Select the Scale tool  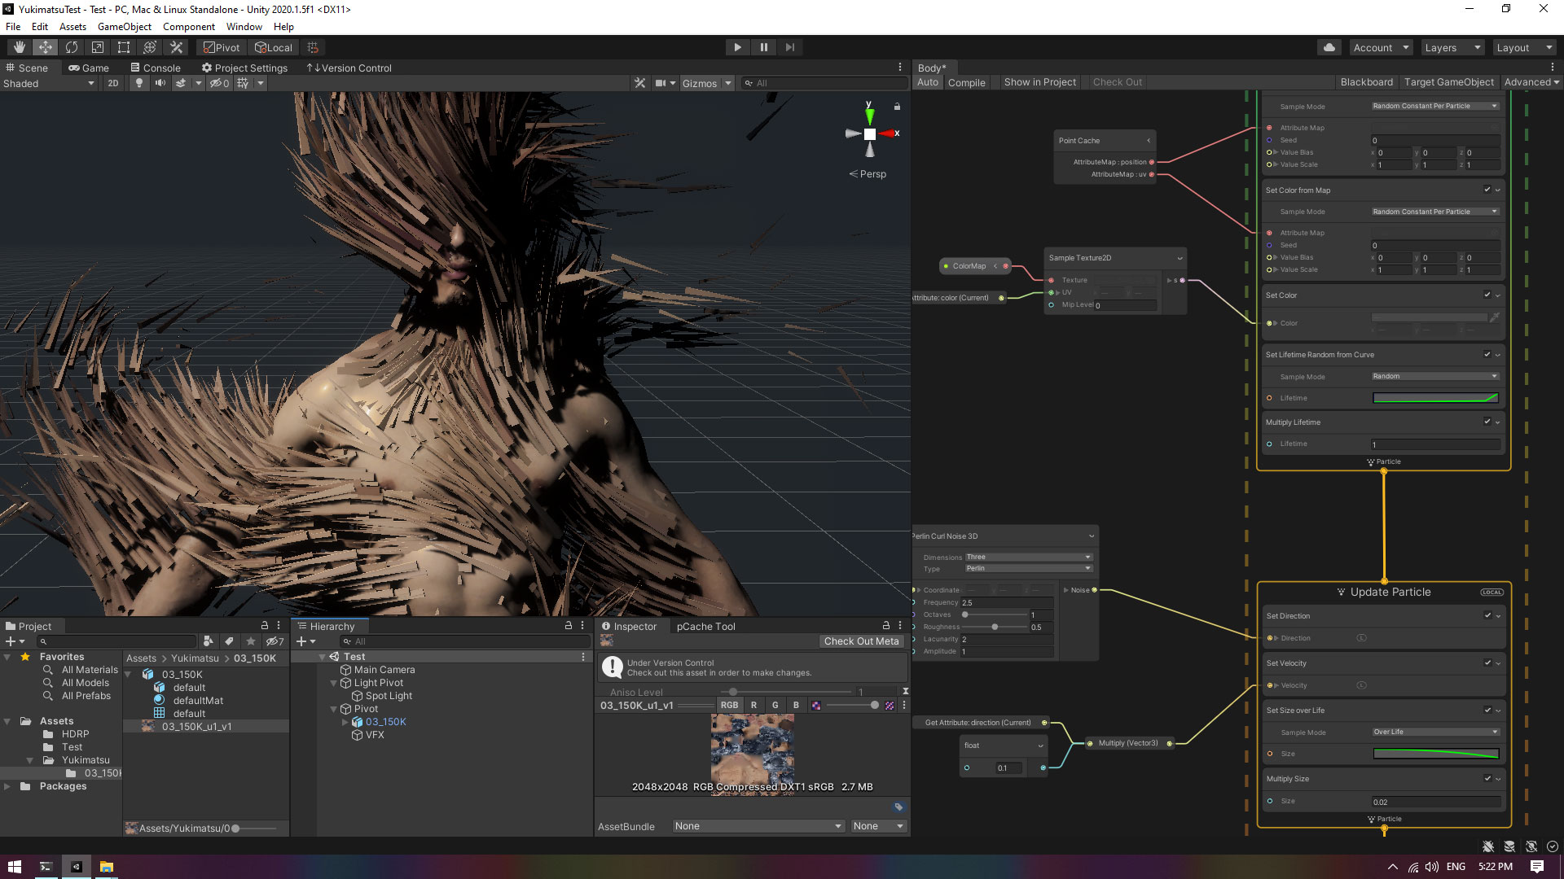point(98,47)
